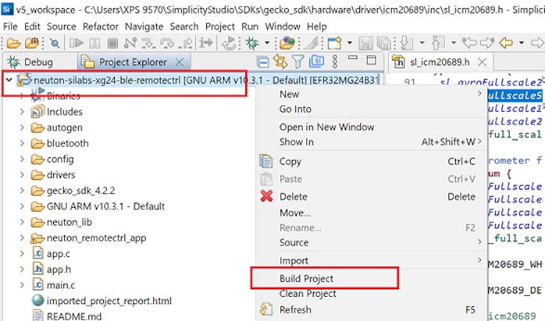This screenshot has width=545, height=321.
Task: Click the Next Annotation icon
Action: [407, 43]
